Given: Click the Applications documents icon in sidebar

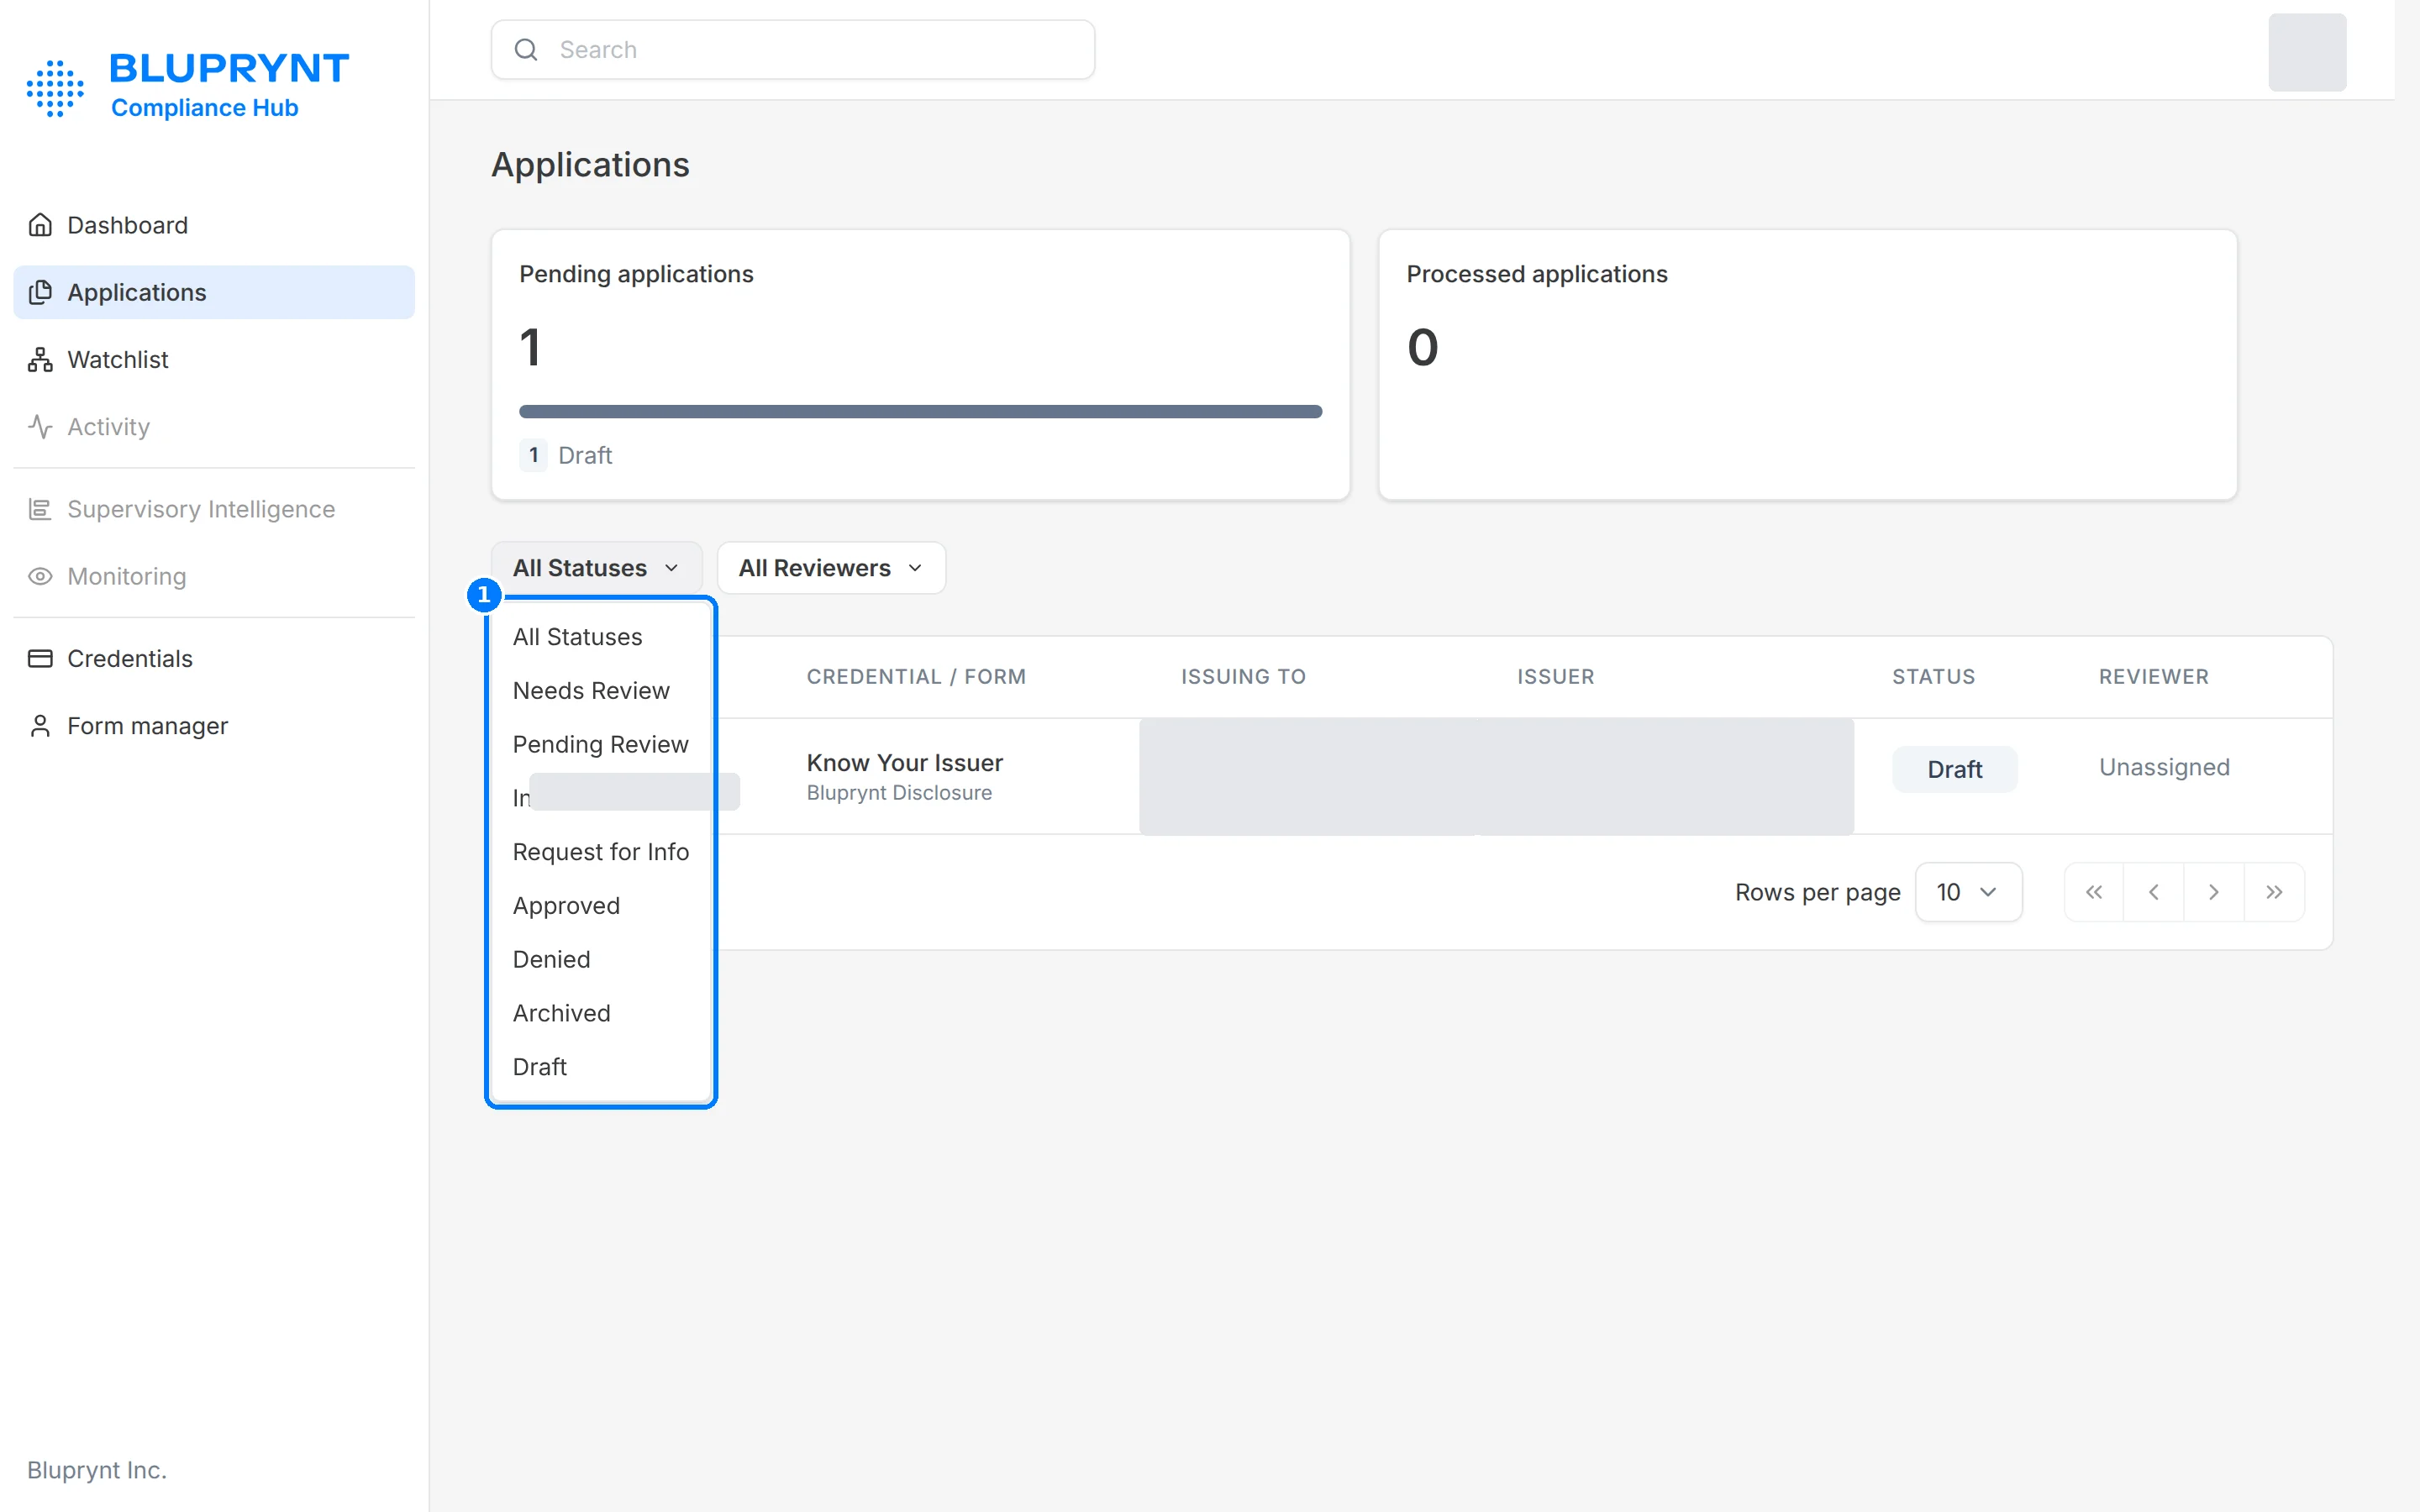Looking at the screenshot, I should point(40,292).
